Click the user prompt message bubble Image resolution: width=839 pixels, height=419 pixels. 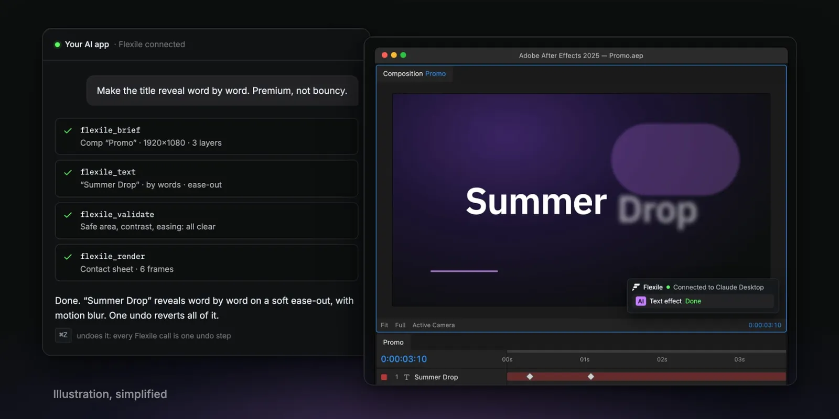click(222, 91)
